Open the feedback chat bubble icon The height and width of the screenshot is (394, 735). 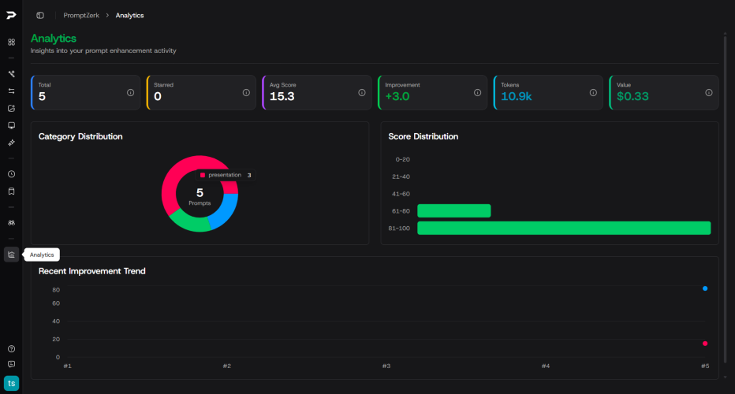(11, 364)
